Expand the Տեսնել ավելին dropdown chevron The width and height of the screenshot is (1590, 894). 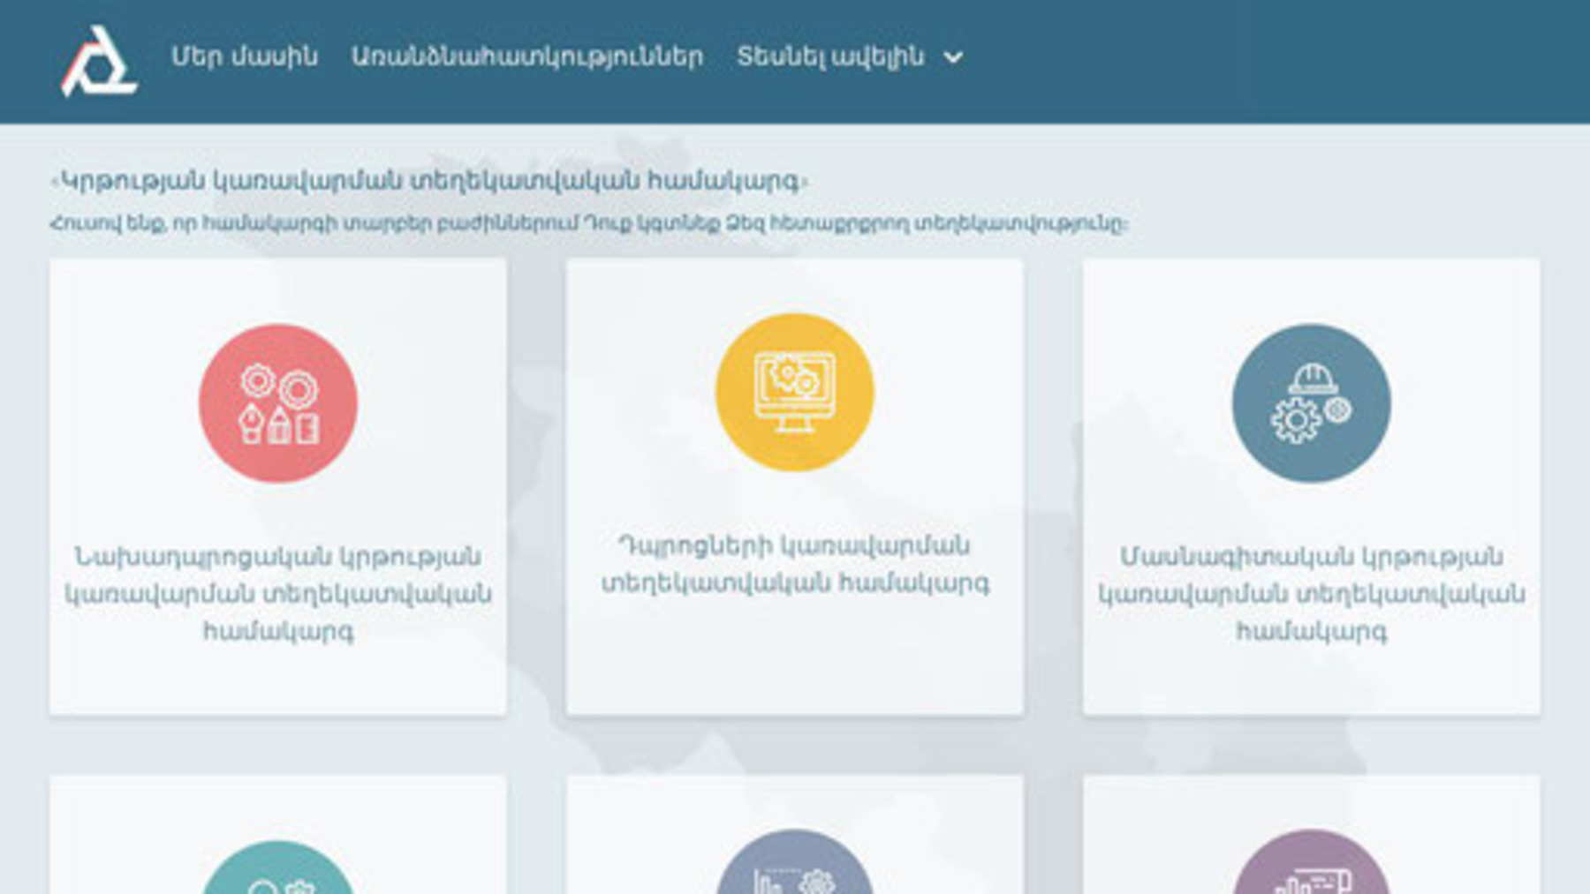tap(953, 58)
